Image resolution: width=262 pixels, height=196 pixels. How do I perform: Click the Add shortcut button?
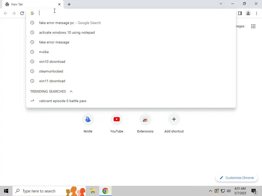(174, 123)
